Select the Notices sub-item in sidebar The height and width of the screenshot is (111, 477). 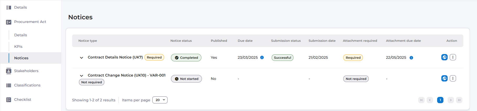coord(21,58)
